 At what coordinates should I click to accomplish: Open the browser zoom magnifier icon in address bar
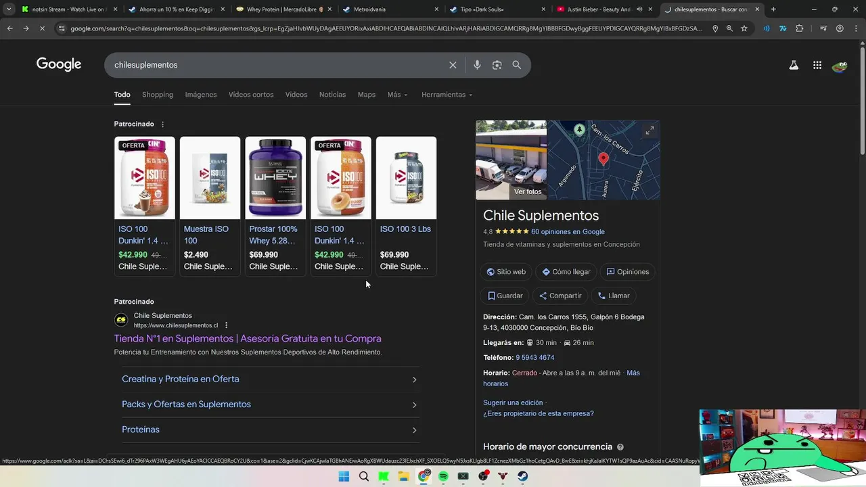pos(729,28)
